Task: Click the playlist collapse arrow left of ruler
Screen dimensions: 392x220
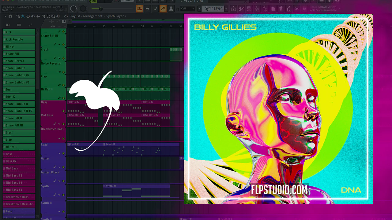Action: click(70, 21)
